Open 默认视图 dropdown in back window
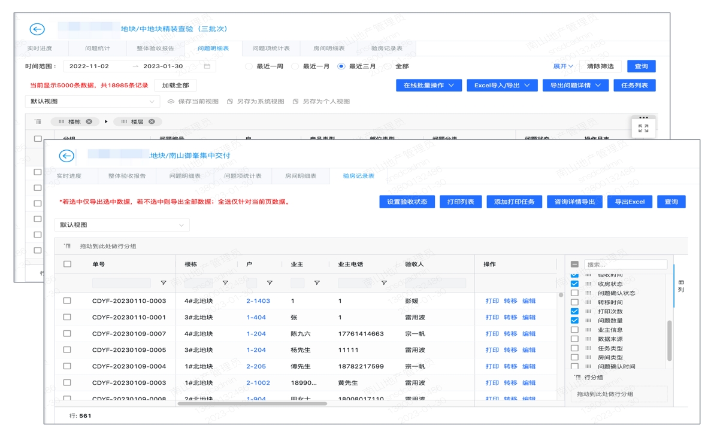Viewport: 714px width, 438px height. pyautogui.click(x=92, y=102)
